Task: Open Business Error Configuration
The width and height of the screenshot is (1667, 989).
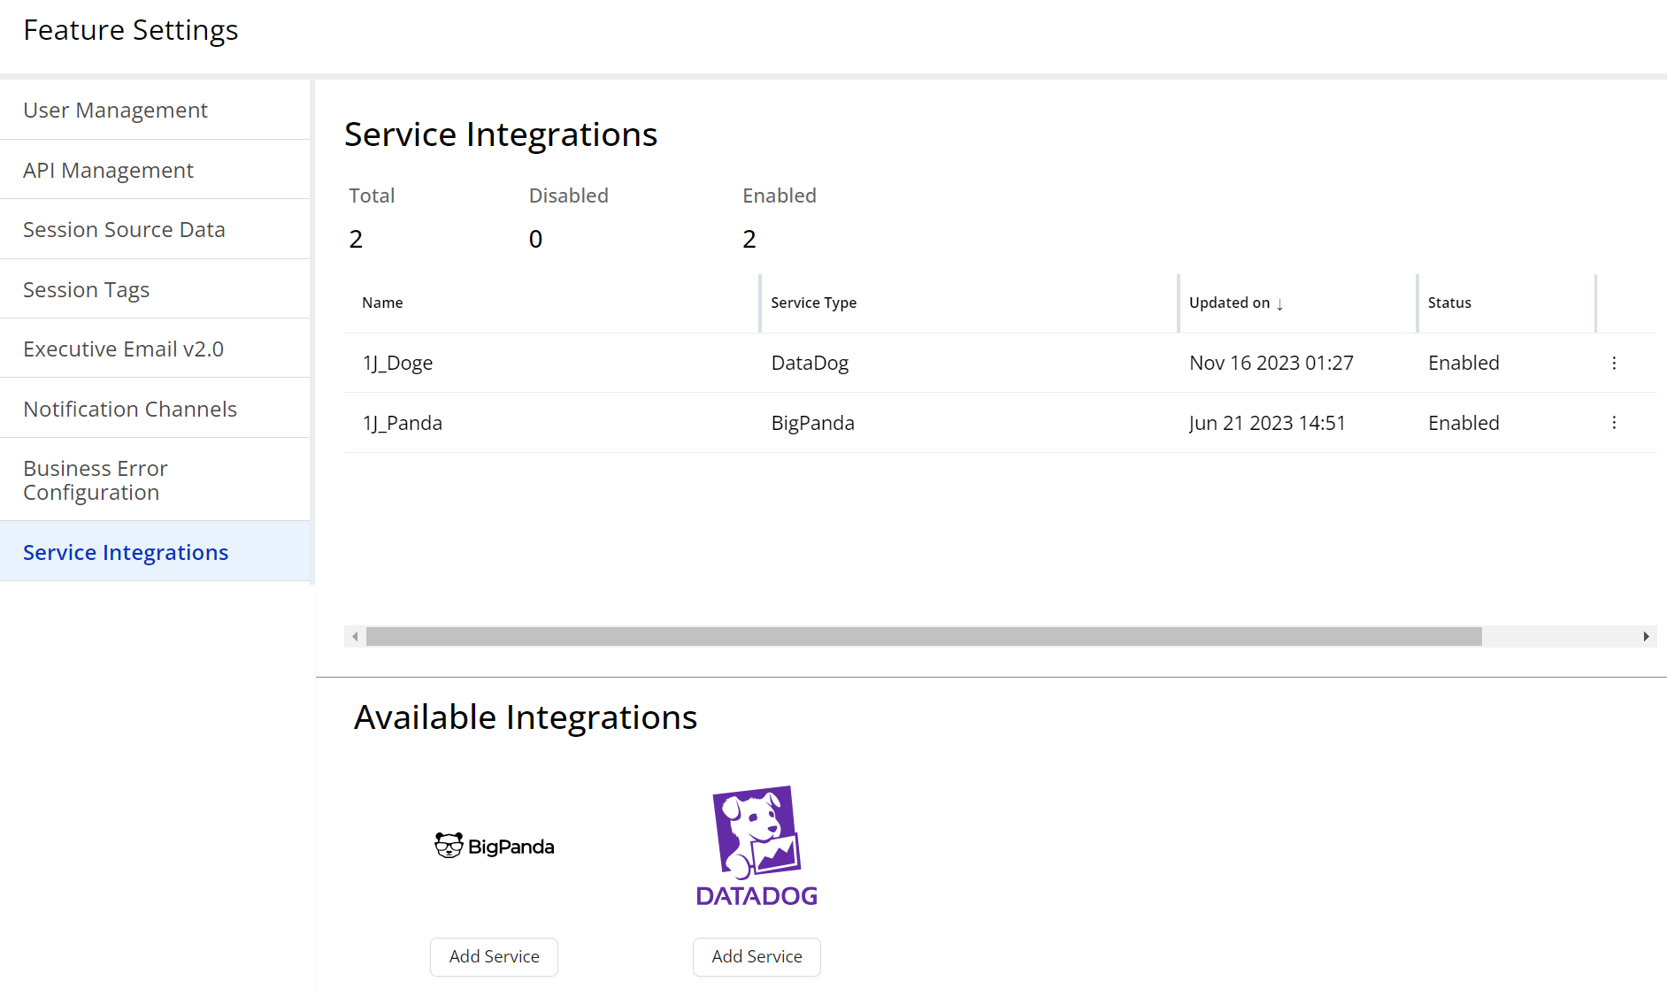Action: click(95, 480)
